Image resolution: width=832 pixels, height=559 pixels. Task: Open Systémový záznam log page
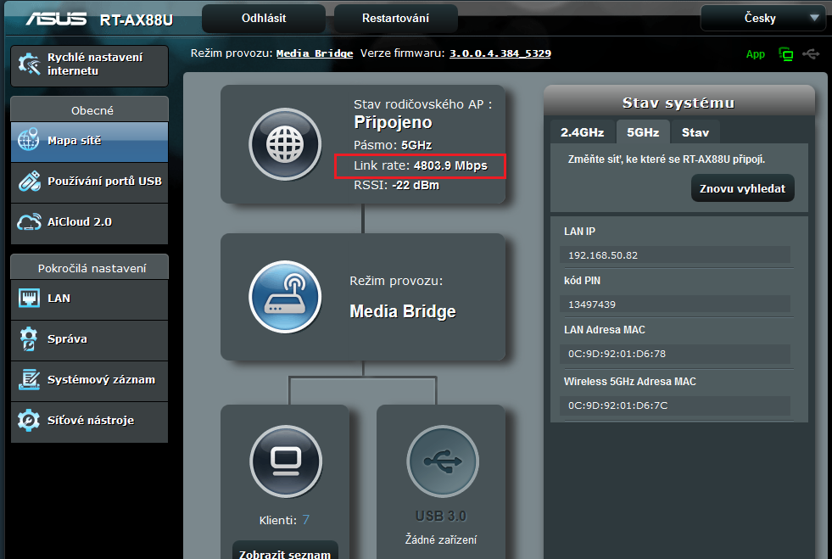(x=89, y=380)
